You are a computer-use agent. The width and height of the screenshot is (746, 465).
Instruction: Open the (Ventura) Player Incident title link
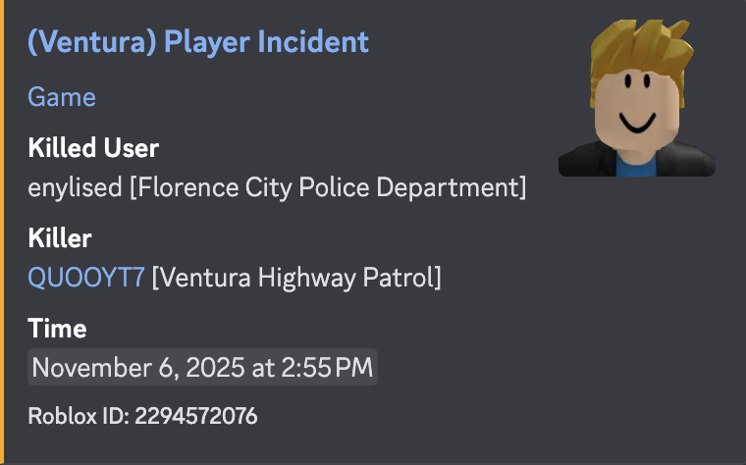(x=198, y=42)
